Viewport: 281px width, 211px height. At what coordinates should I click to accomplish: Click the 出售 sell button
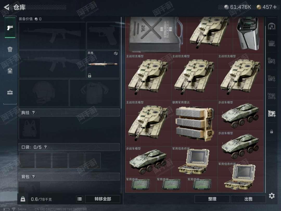point(248,199)
